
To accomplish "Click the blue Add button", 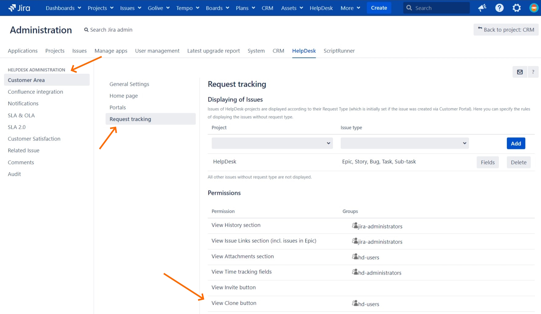I will (x=516, y=143).
